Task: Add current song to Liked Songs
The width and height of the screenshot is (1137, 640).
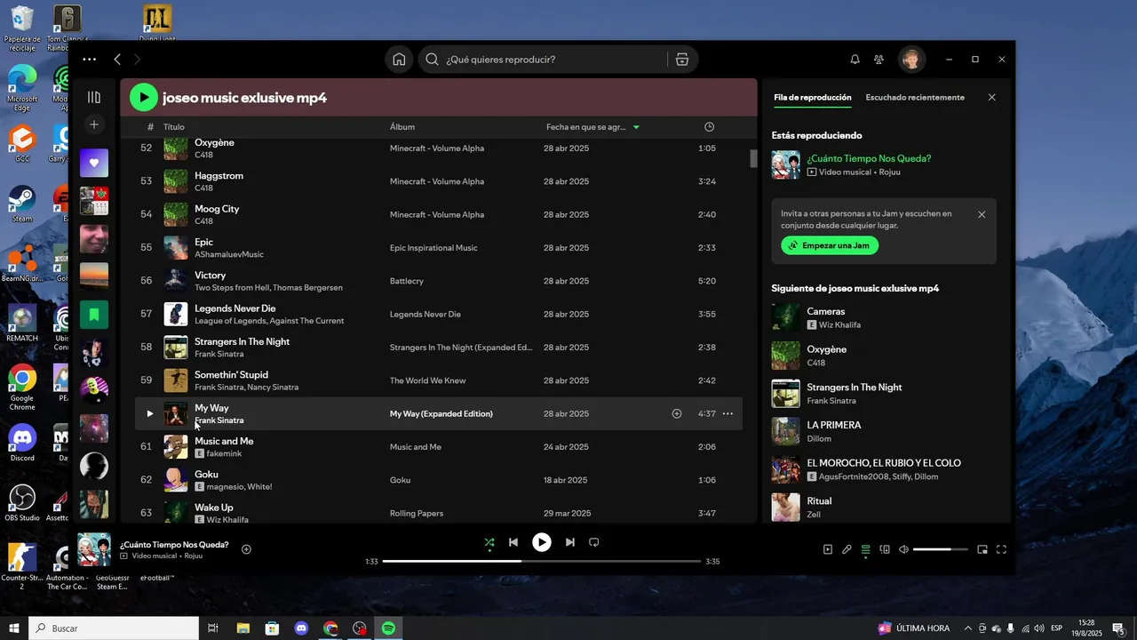Action: click(247, 549)
